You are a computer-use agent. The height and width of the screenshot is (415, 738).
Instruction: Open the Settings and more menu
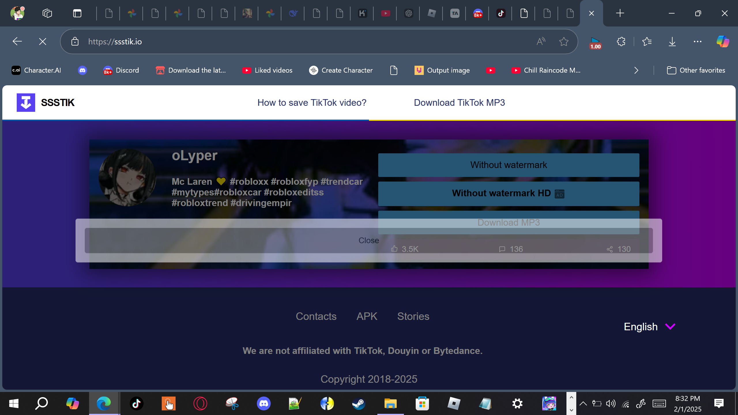click(x=697, y=42)
